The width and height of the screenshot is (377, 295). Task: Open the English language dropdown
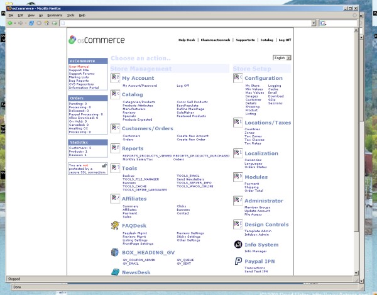pos(281,58)
